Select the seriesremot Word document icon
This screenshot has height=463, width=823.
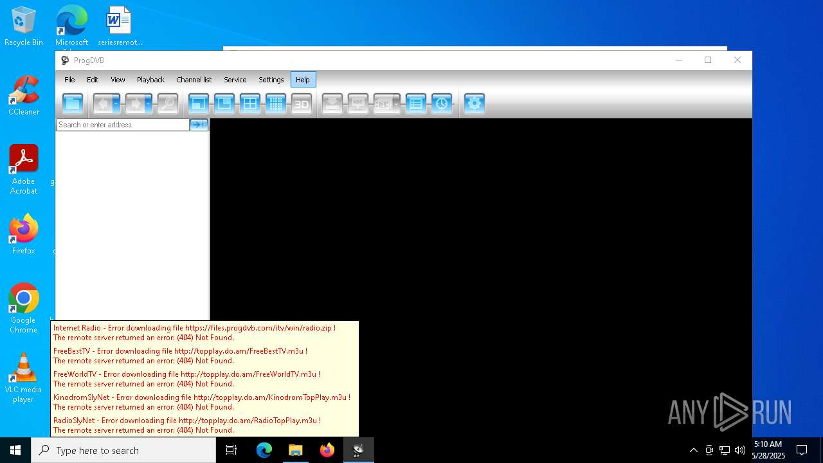[120, 26]
